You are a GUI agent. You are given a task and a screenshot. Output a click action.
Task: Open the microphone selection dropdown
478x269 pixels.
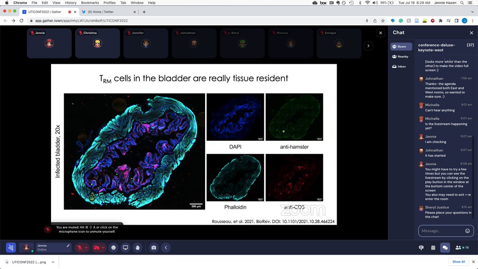[x=86, y=247]
